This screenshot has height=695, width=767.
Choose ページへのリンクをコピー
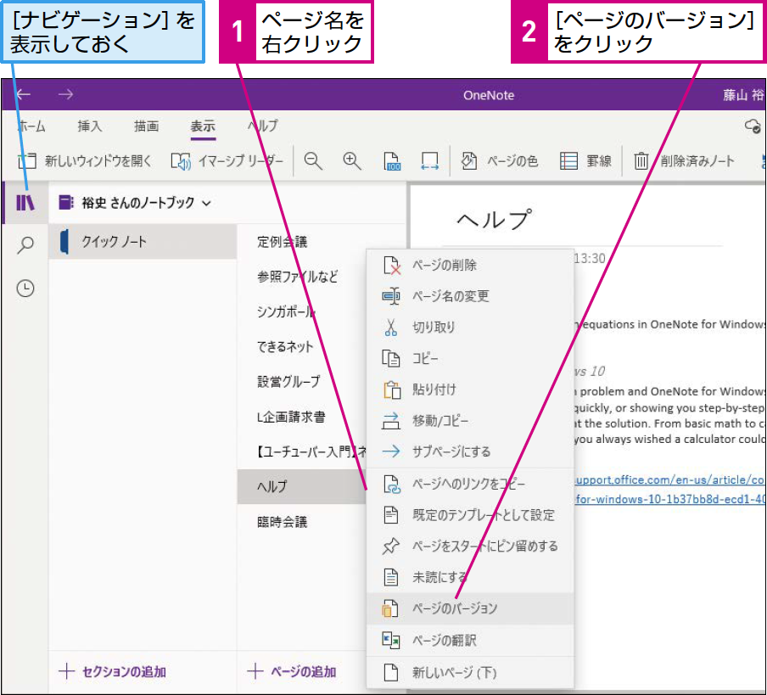point(470,485)
